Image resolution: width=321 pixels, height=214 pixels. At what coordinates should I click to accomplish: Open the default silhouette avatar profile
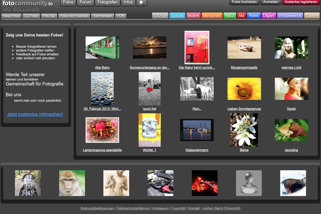(249, 183)
